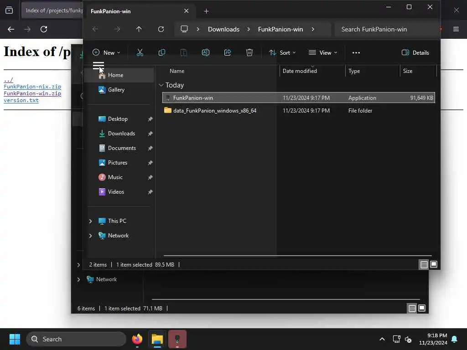Open the browser hamburger menu
This screenshot has height=350, width=467.
[x=456, y=29]
